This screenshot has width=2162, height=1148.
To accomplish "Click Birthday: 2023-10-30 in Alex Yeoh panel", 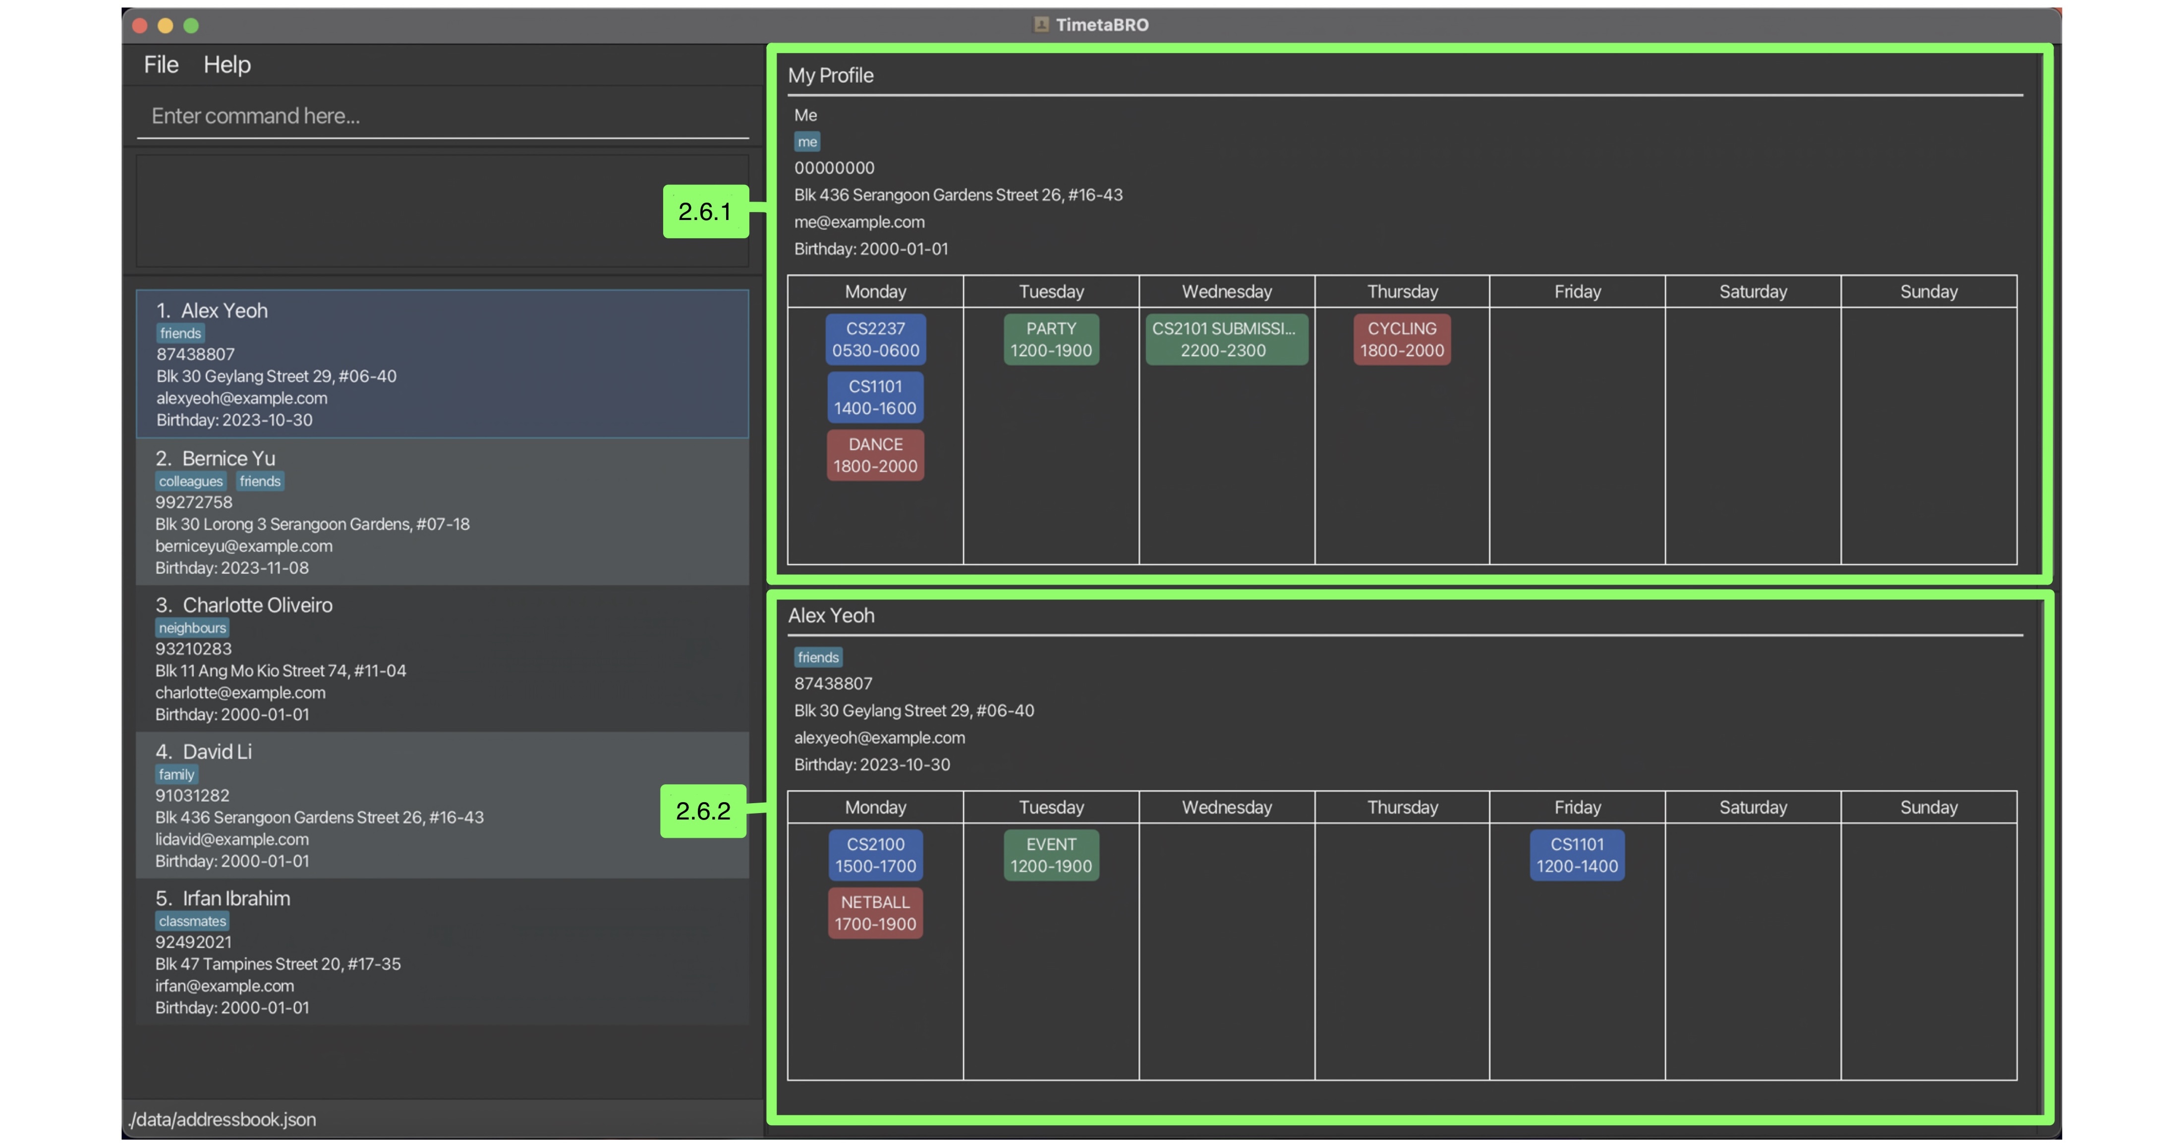I will tap(872, 765).
